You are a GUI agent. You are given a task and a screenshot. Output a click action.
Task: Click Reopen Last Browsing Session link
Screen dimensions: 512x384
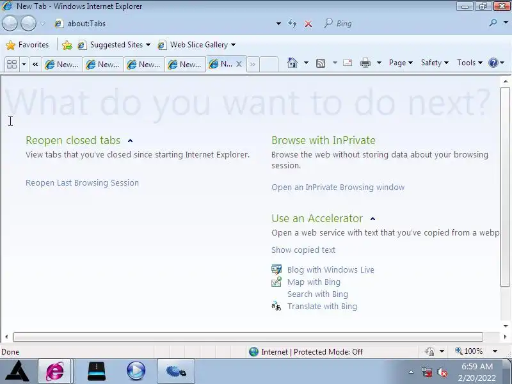click(83, 183)
